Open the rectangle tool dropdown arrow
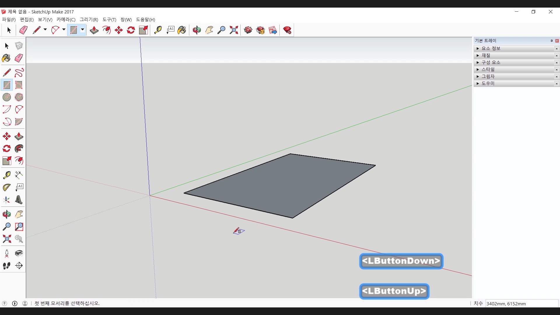The width and height of the screenshot is (560, 315). (x=83, y=30)
